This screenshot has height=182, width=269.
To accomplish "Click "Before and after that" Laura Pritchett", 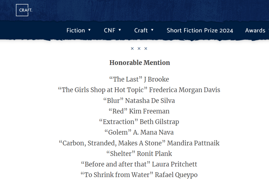I will coord(139,164).
